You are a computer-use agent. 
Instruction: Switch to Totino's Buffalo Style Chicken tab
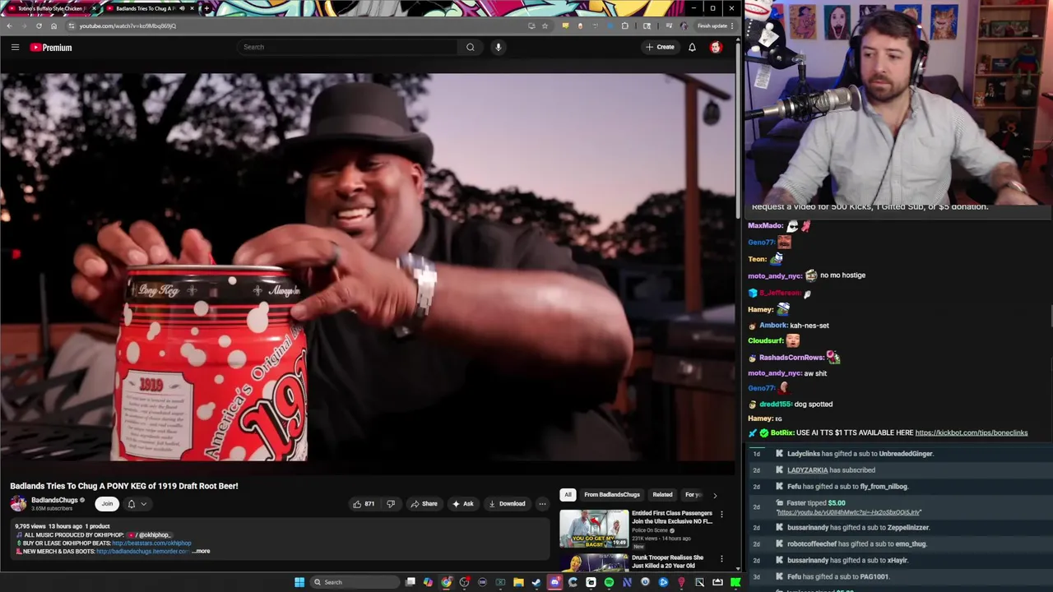click(52, 8)
